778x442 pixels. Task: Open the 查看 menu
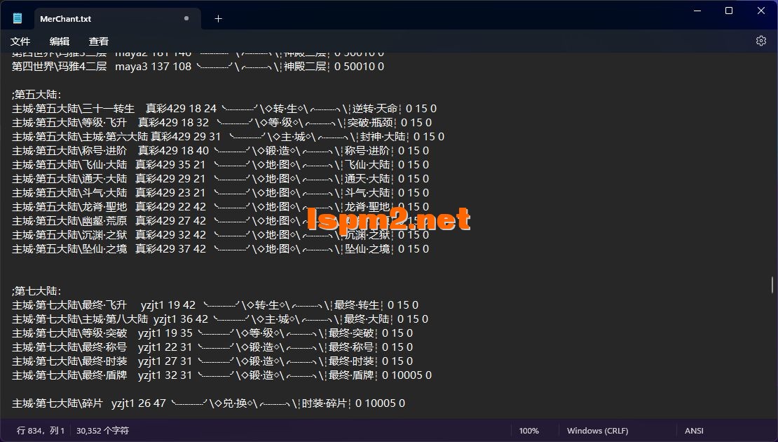point(98,41)
